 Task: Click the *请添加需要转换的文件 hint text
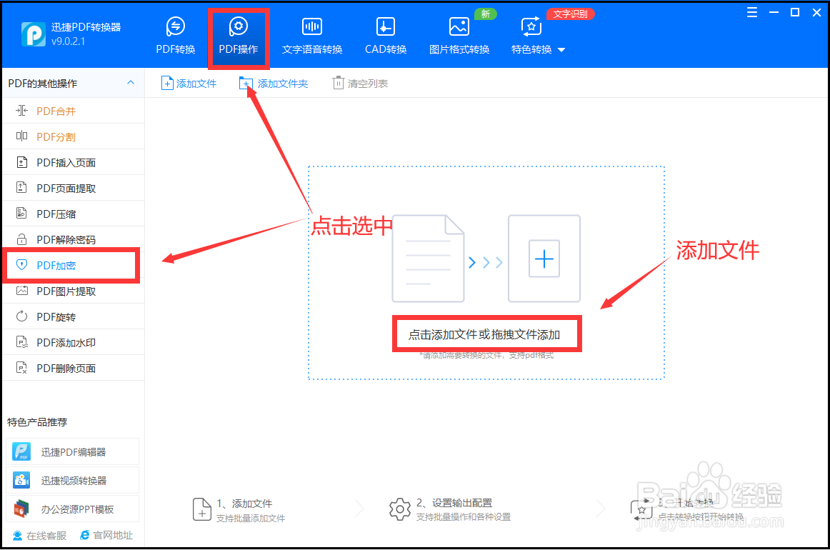[486, 355]
